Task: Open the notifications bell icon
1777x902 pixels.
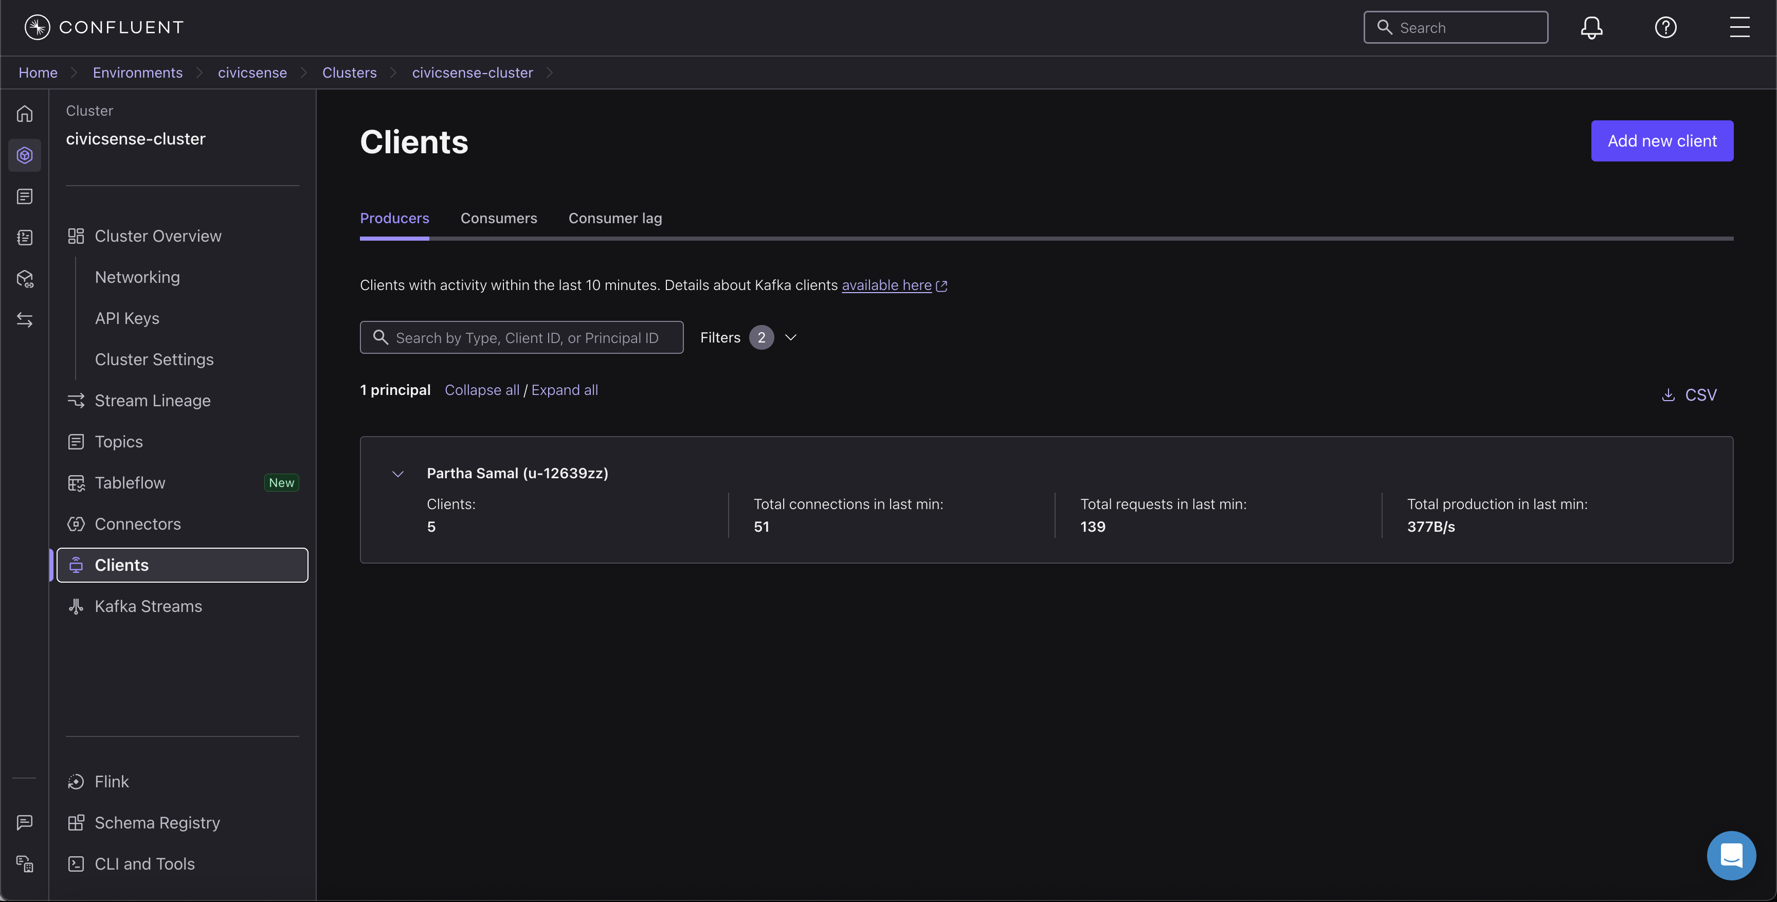Action: point(1591,28)
